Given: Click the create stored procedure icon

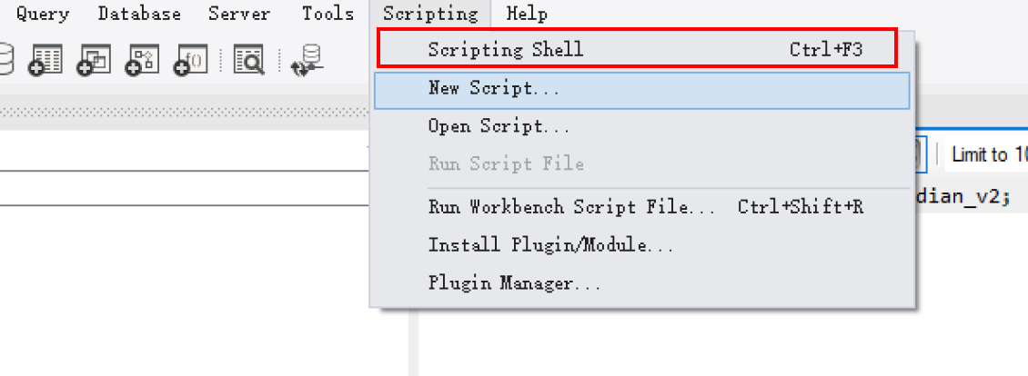Looking at the screenshot, I should point(143,59).
